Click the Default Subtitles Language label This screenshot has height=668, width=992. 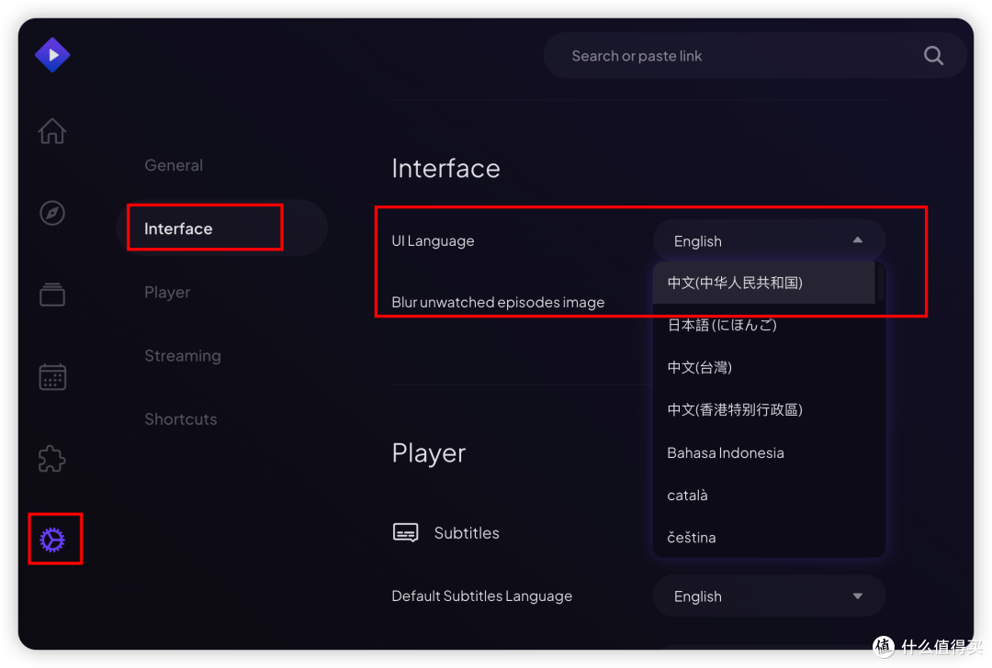481,596
